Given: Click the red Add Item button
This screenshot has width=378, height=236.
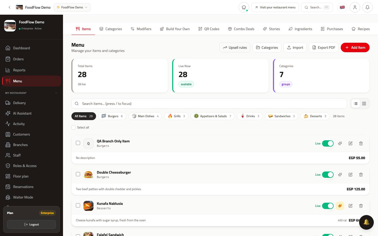Looking at the screenshot, I should pyautogui.click(x=355, y=47).
